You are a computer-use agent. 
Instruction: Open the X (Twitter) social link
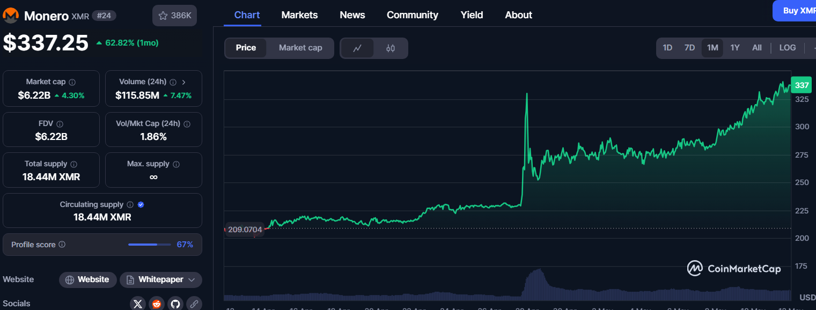click(x=138, y=304)
